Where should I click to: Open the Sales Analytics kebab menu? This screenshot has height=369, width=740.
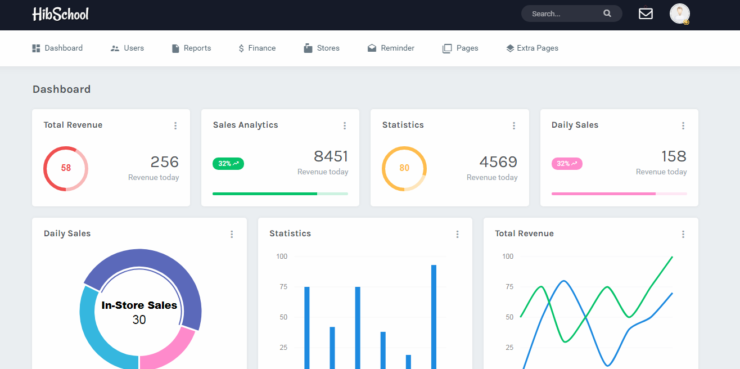[345, 125]
